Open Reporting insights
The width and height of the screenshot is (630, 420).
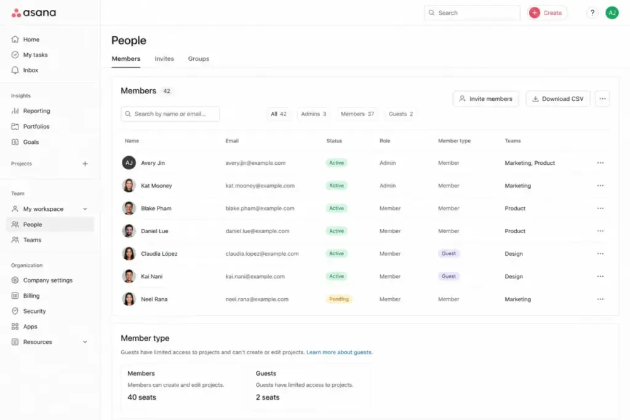pos(36,111)
